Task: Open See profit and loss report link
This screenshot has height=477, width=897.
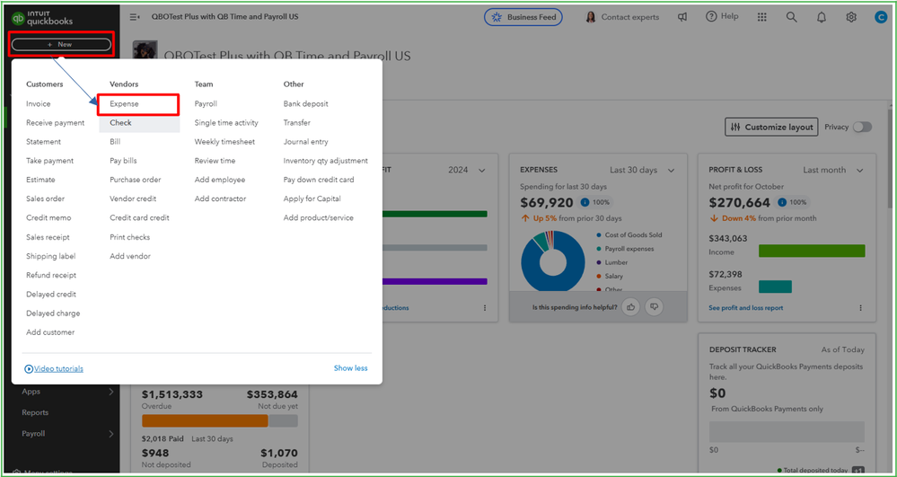Action: [745, 307]
